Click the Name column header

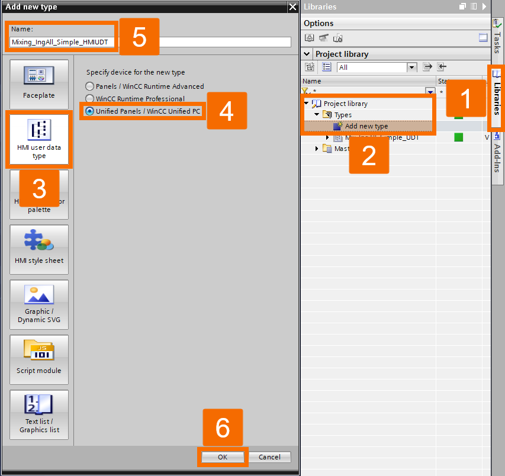[x=368, y=81]
